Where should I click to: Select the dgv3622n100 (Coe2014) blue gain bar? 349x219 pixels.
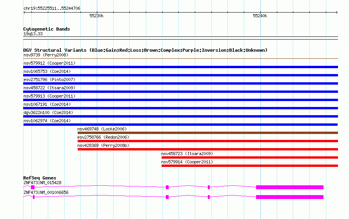pyautogui.click(x=180, y=116)
